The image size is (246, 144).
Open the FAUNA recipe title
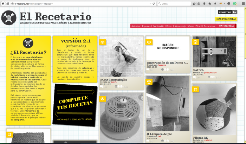coord(199,70)
